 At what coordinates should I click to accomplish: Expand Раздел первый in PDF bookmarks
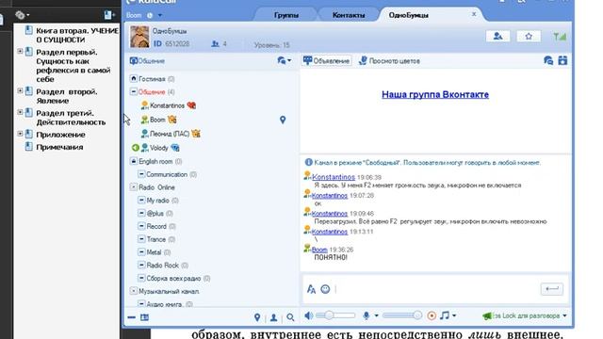click(x=20, y=51)
